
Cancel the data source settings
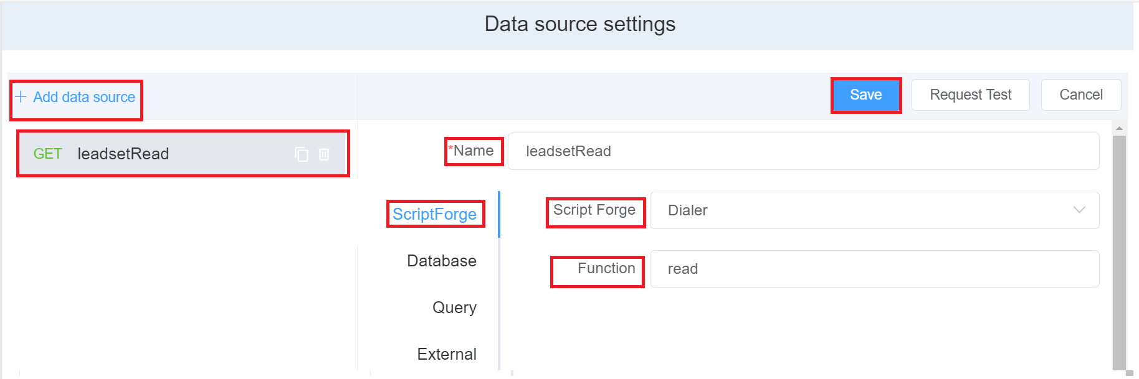tap(1080, 95)
